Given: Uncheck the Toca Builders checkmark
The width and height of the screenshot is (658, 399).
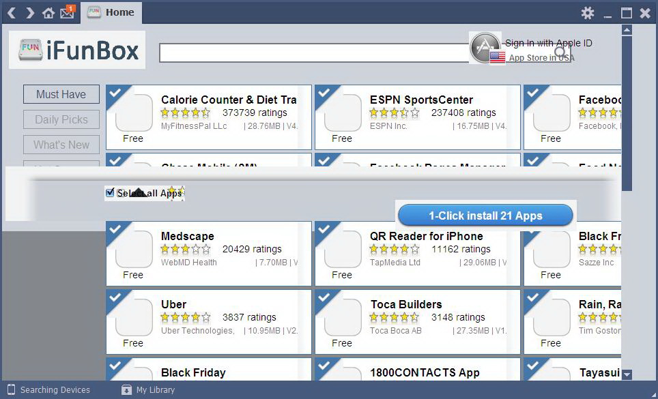Looking at the screenshot, I should tap(324, 297).
